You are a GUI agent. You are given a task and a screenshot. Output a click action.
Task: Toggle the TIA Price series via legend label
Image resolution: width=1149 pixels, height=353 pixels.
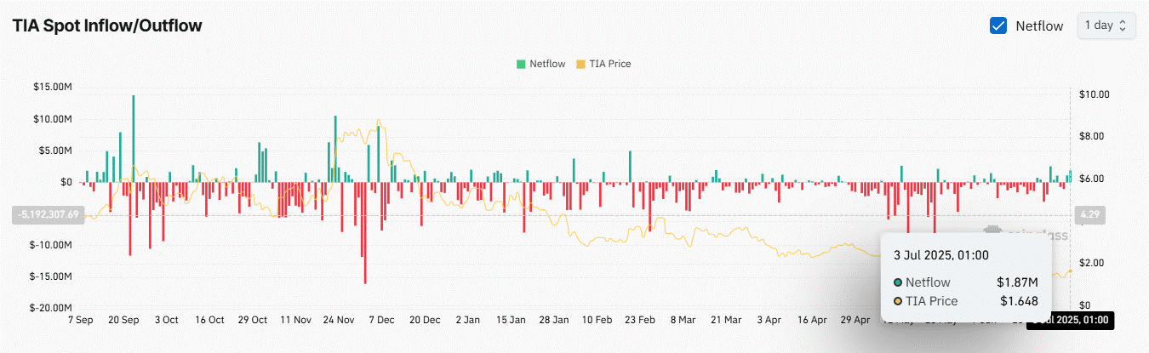[x=610, y=64]
